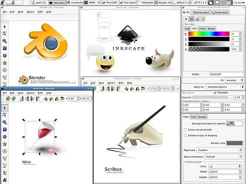Select the Ellipse tool in Blender window toolbox
The height and width of the screenshot is (184, 246).
tap(5, 55)
